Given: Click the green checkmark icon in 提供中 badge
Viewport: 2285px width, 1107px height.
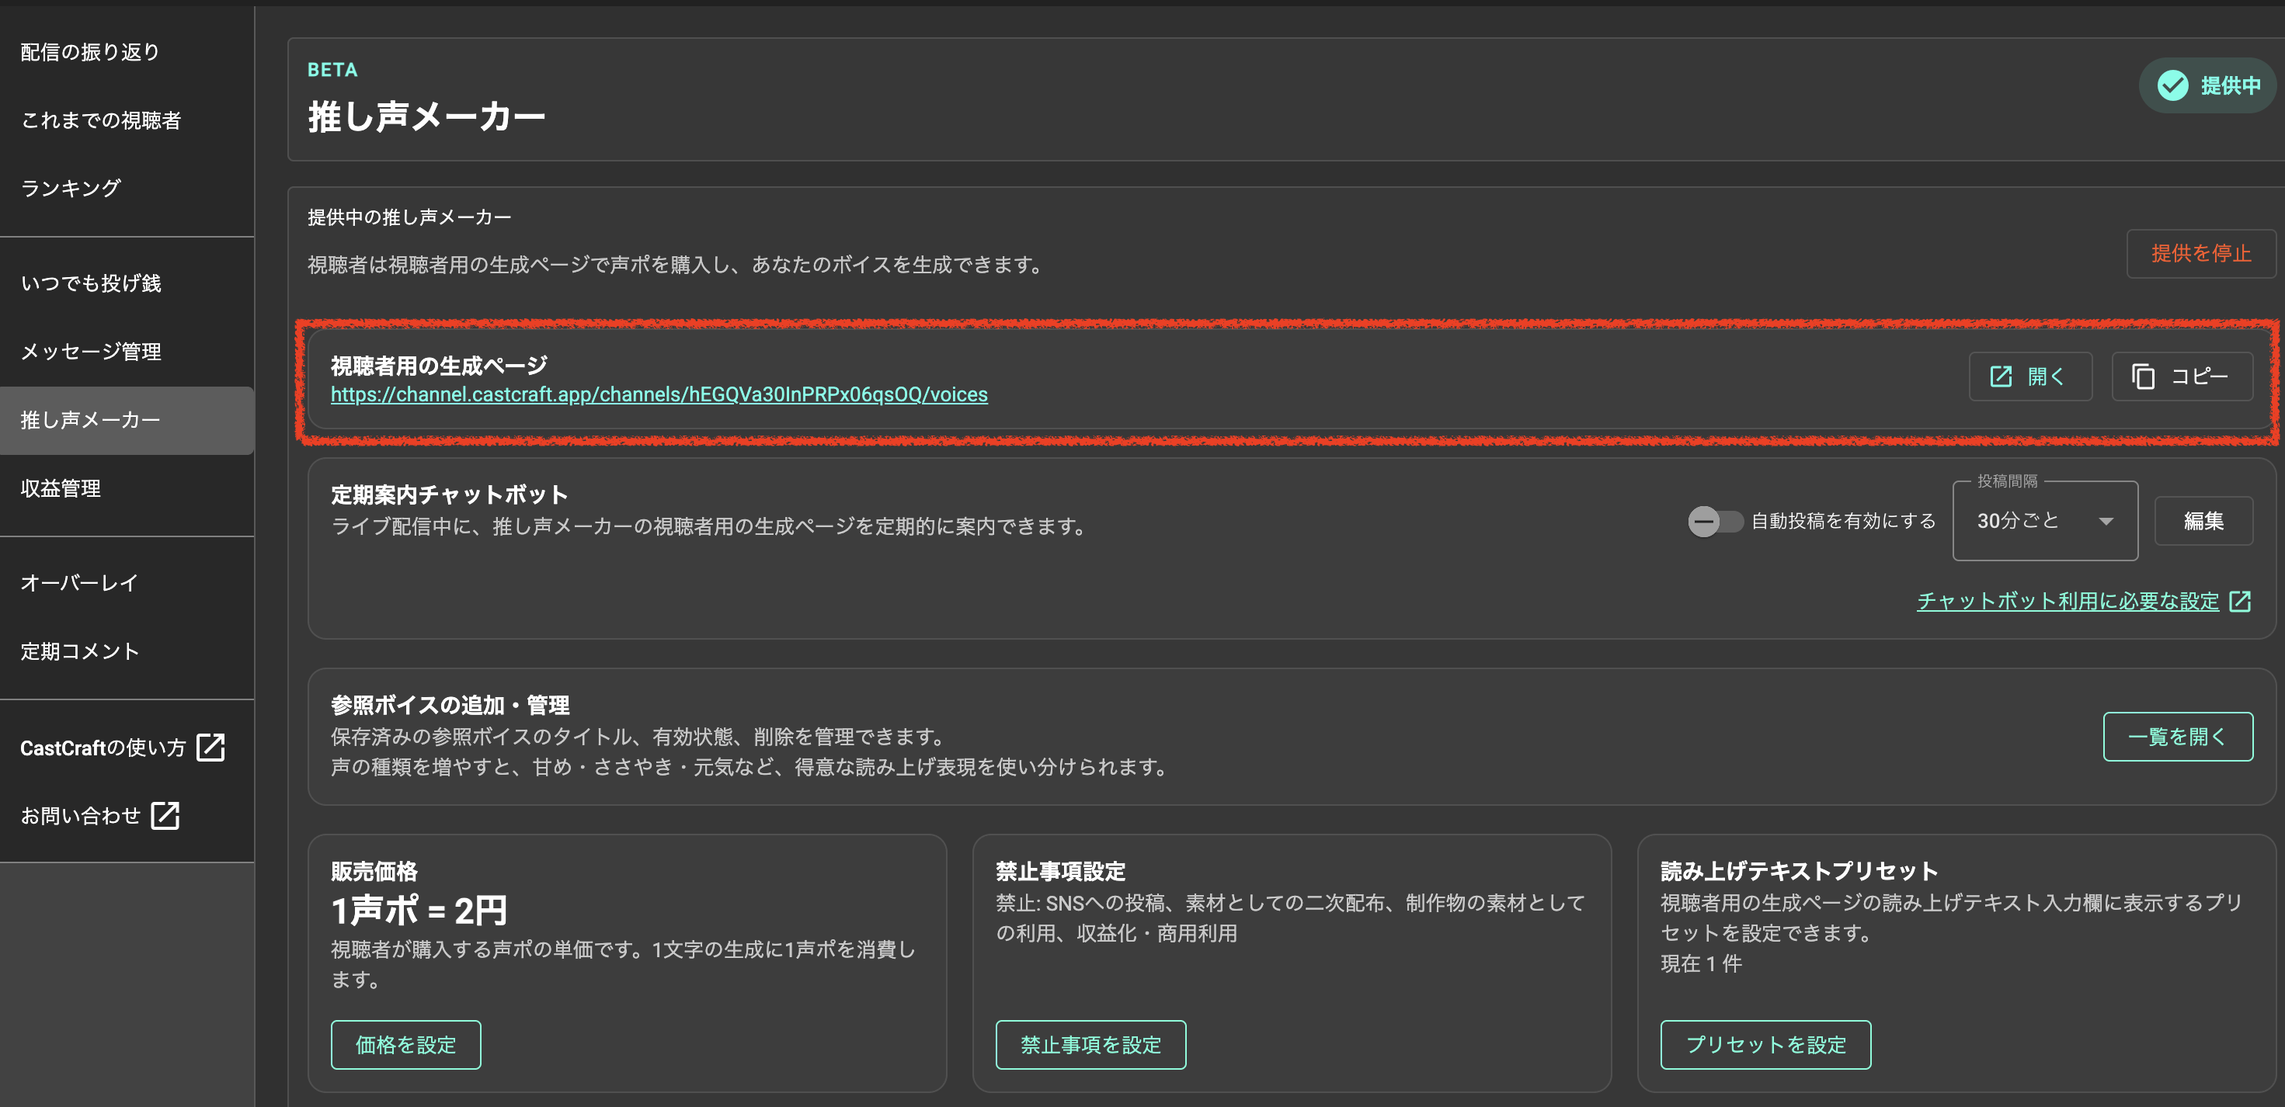Looking at the screenshot, I should click(2172, 85).
